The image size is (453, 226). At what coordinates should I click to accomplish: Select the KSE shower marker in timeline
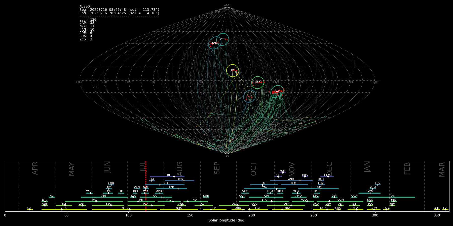click(x=29, y=209)
